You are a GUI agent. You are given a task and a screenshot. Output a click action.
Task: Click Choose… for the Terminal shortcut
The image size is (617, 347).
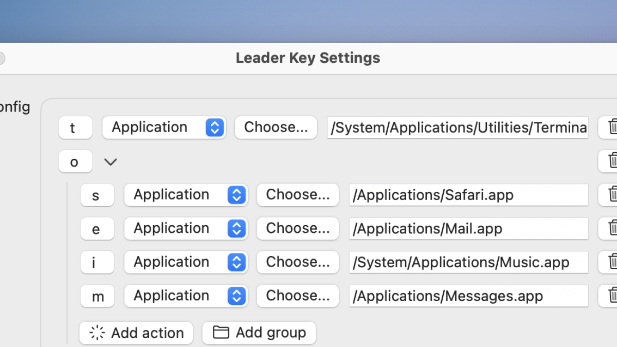coord(276,127)
